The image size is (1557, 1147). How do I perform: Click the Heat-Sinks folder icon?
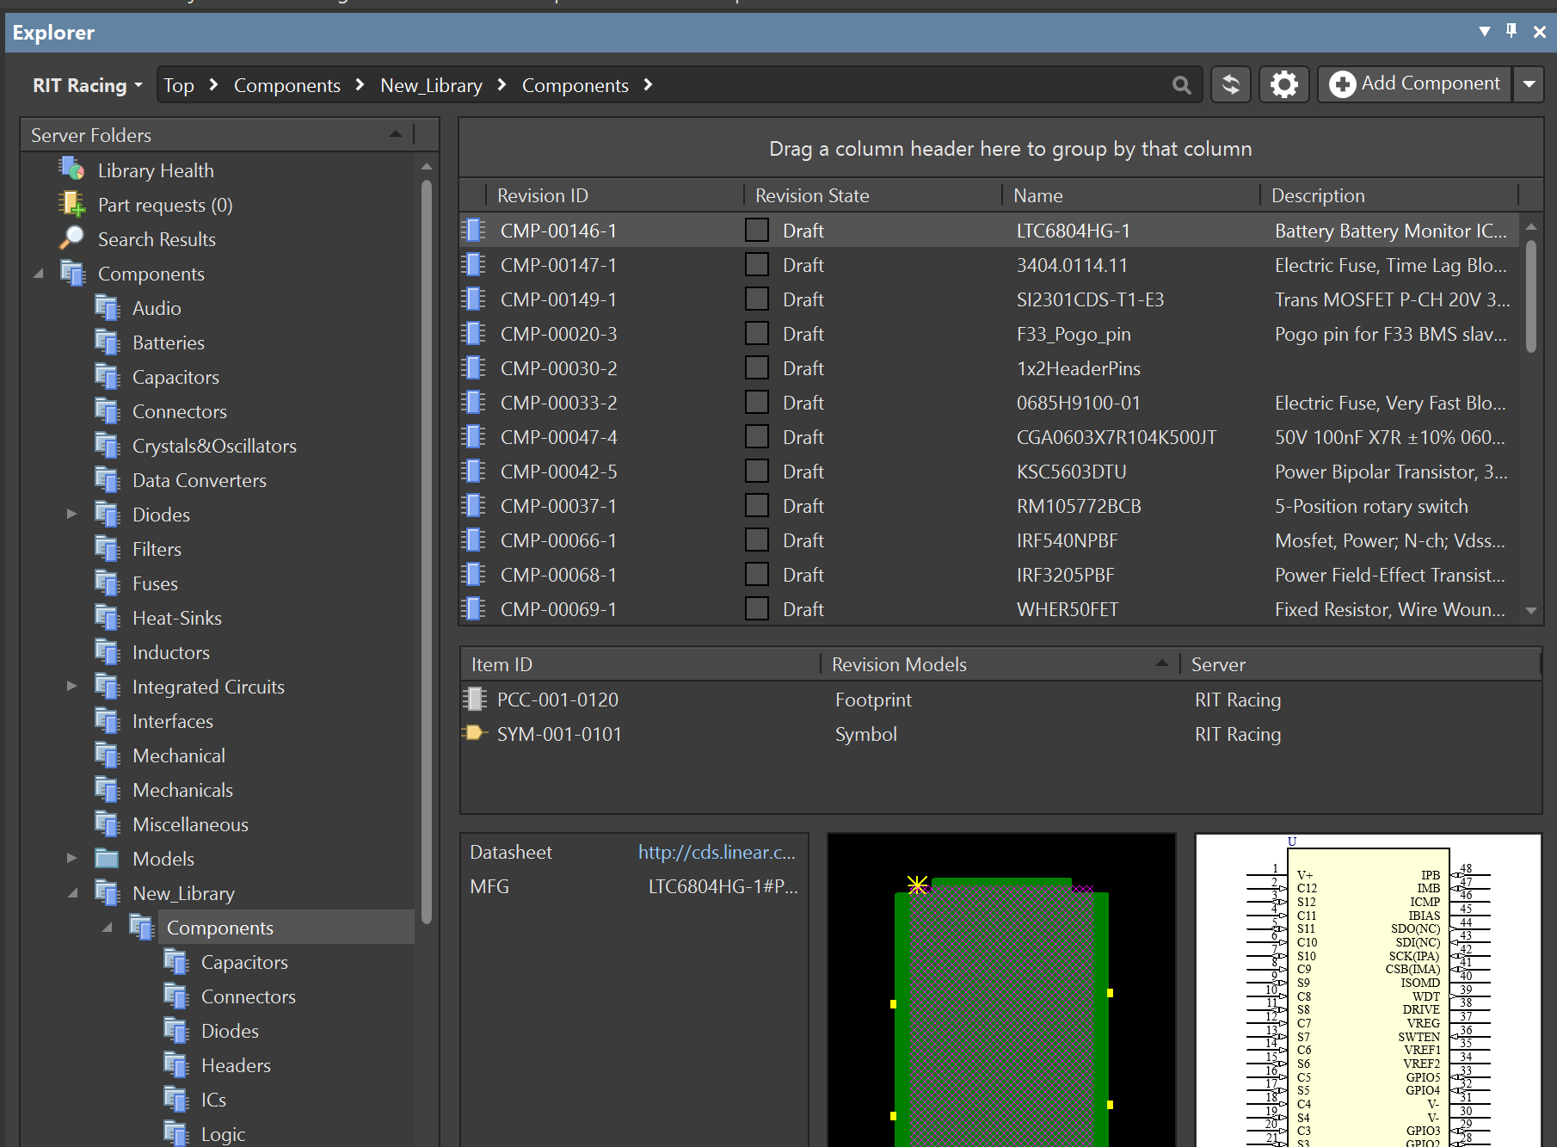pyautogui.click(x=107, y=617)
